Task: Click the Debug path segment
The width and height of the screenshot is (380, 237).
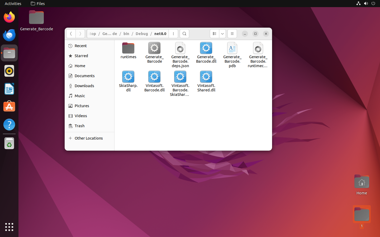Action: 142,34
